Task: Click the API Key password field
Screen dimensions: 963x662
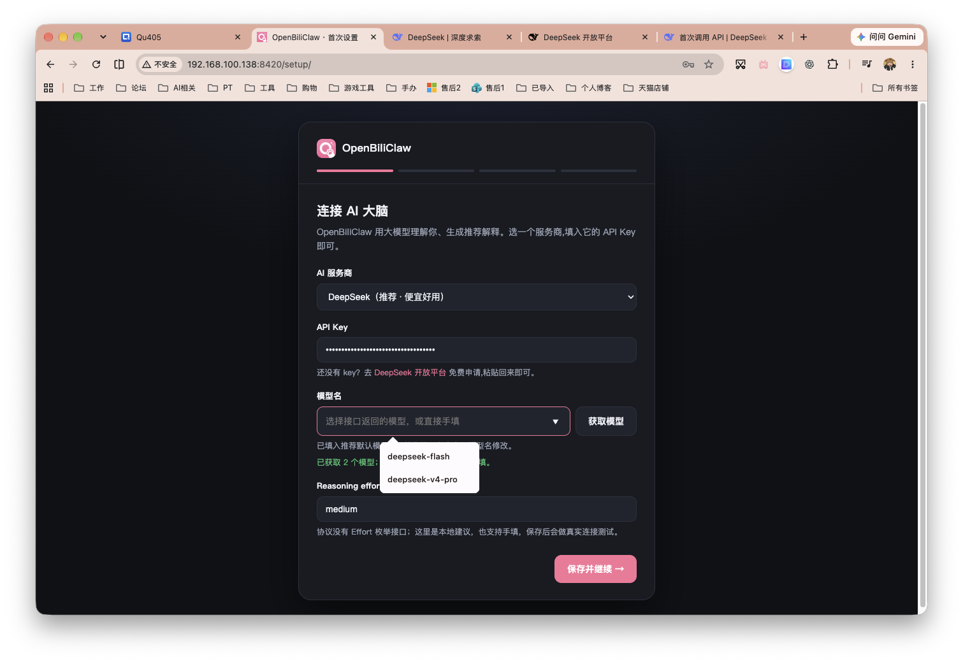Action: click(477, 350)
